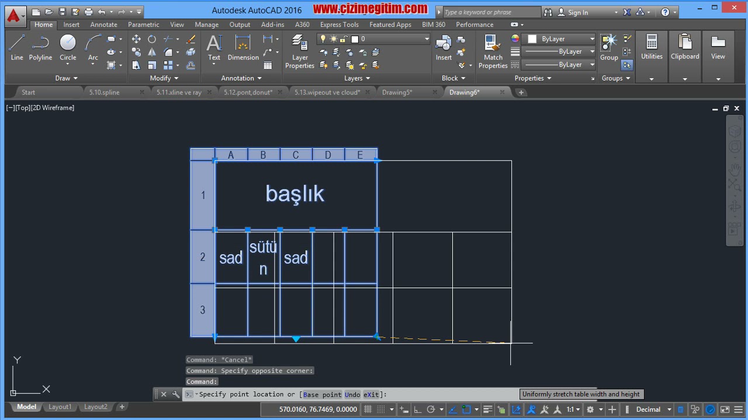Viewport: 748px width, 420px height.
Task: Select the Line drawing tool
Action: point(17,47)
